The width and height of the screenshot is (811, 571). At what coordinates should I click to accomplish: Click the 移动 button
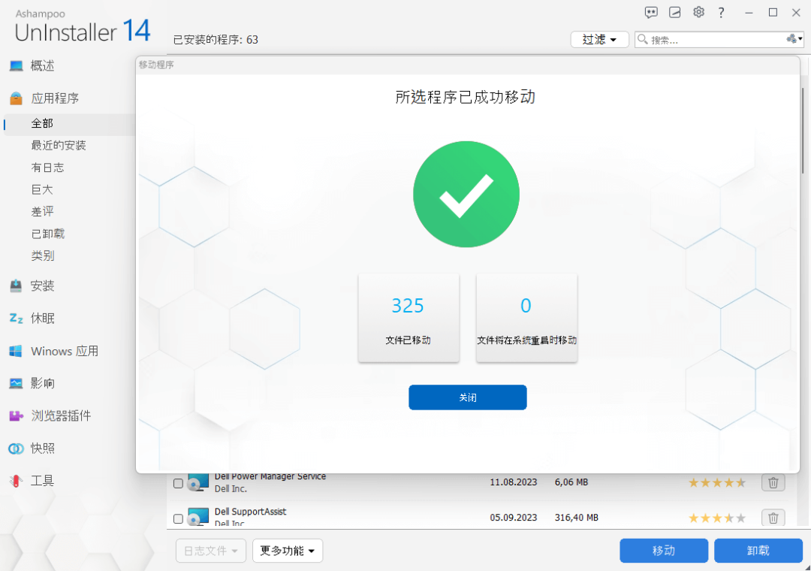tap(664, 551)
